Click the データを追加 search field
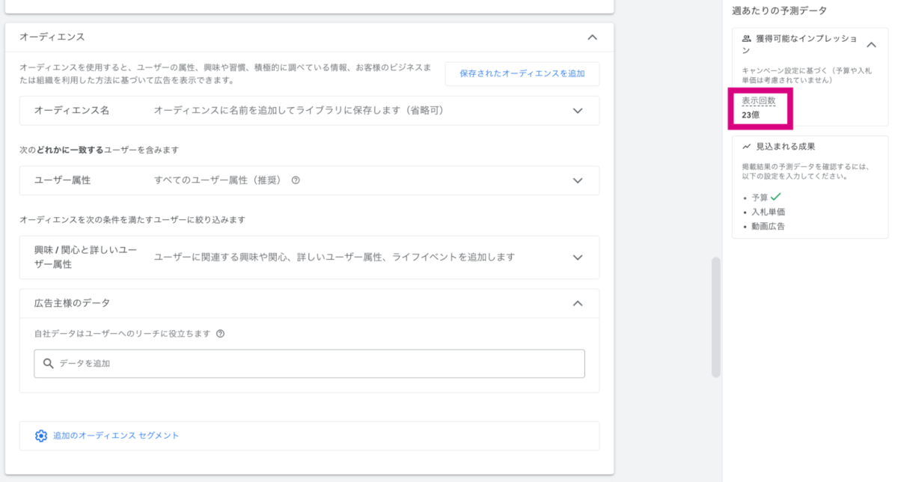898x482 pixels. (x=309, y=363)
